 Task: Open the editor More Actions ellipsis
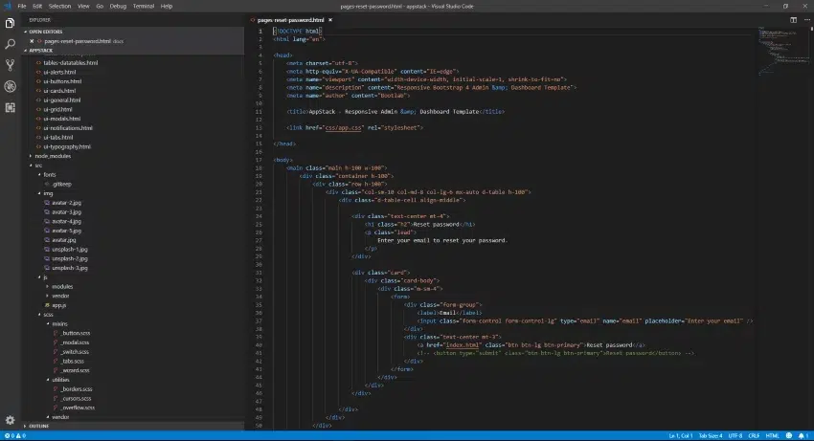[806, 20]
